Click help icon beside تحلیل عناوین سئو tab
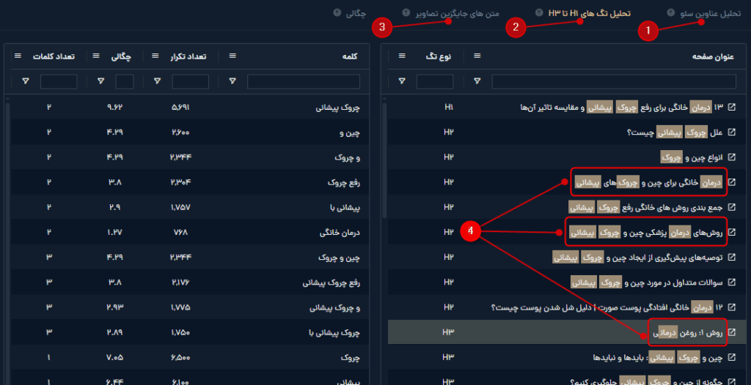This screenshot has height=385, width=751. tap(671, 13)
